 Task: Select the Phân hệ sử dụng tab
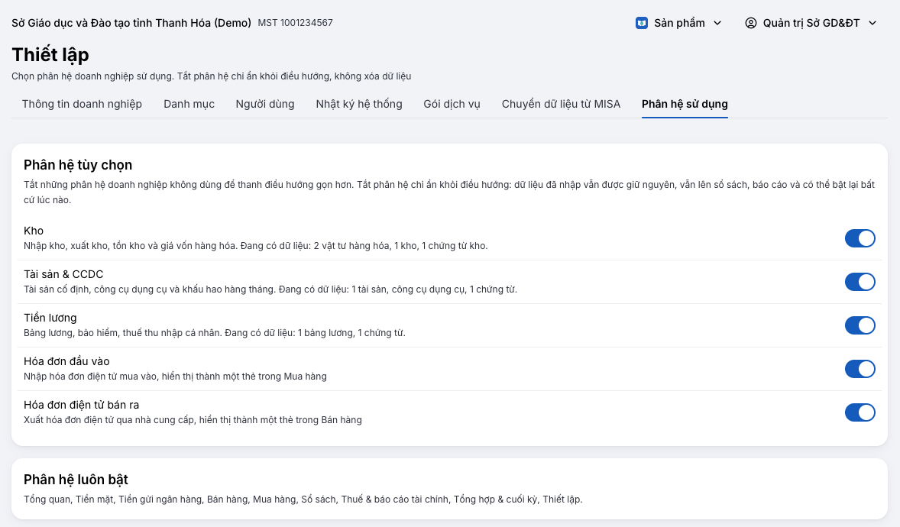click(x=685, y=104)
